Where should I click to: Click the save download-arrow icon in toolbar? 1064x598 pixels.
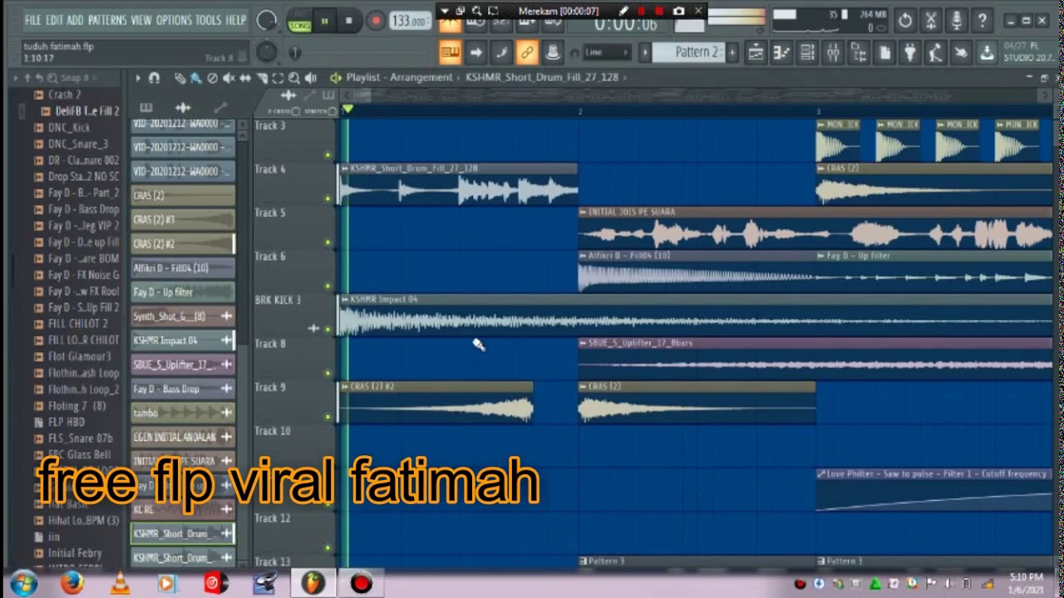[987, 53]
